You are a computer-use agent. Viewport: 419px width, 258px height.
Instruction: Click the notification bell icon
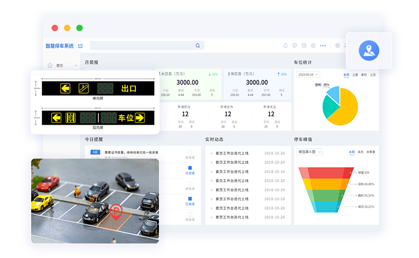[x=285, y=46]
